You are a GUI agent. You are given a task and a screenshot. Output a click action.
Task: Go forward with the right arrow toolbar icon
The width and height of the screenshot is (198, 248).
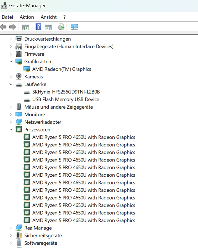pyautogui.click(x=13, y=27)
